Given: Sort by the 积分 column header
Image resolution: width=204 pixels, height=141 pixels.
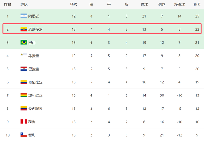Looking at the screenshot, I should (197, 4).
